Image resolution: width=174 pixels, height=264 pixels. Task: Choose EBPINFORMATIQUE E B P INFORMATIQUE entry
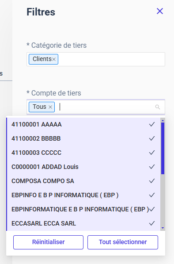[x=83, y=209]
